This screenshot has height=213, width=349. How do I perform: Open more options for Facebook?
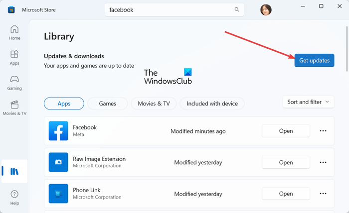point(323,131)
